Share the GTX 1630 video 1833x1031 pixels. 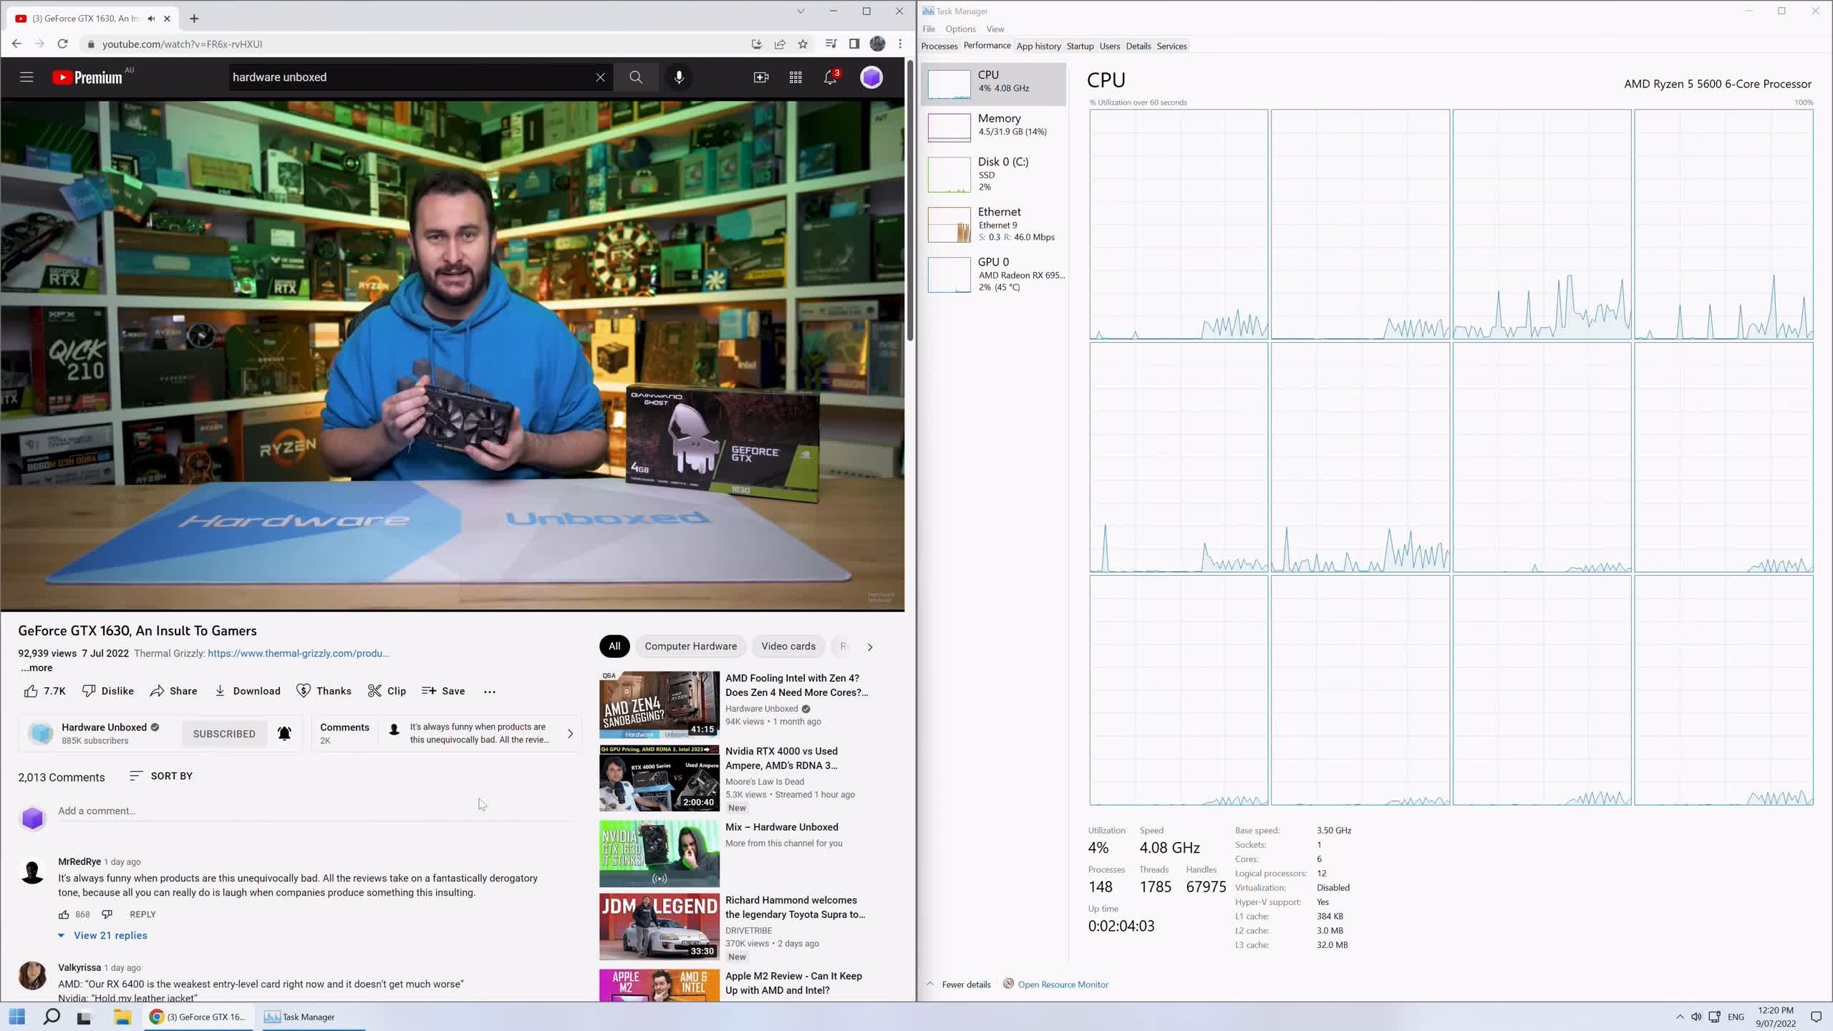tap(174, 691)
